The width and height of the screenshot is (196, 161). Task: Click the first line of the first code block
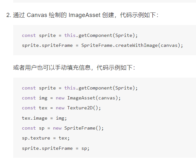(x=80, y=35)
